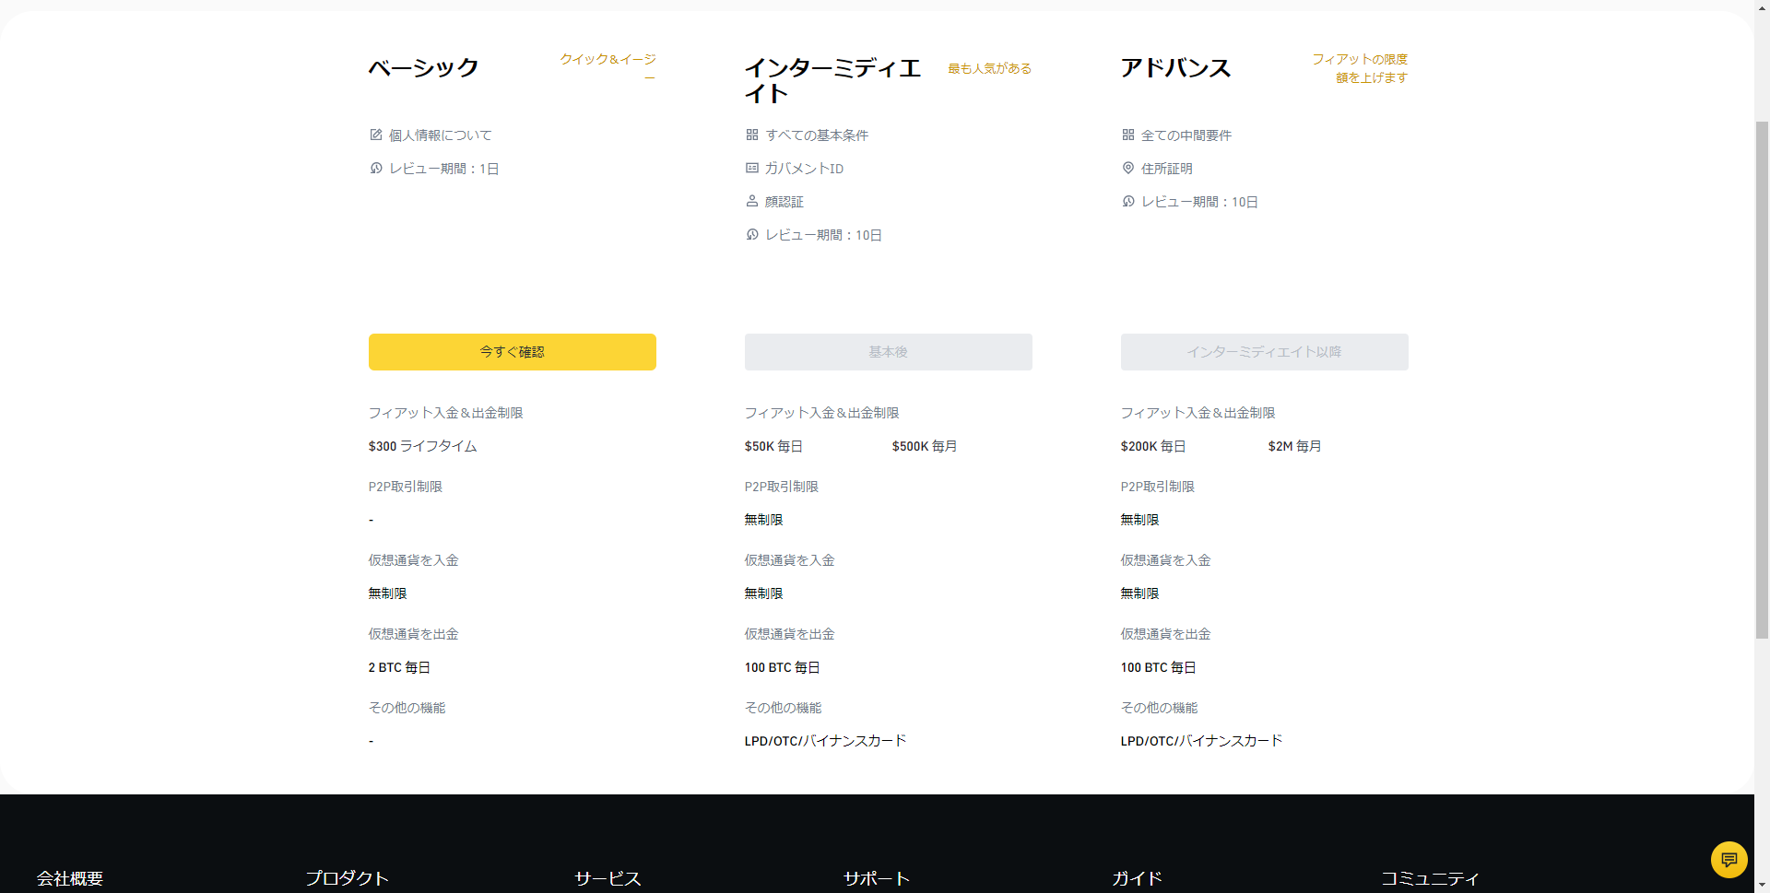
Task: Click the person icon beside 顔認証
Action: tap(752, 201)
